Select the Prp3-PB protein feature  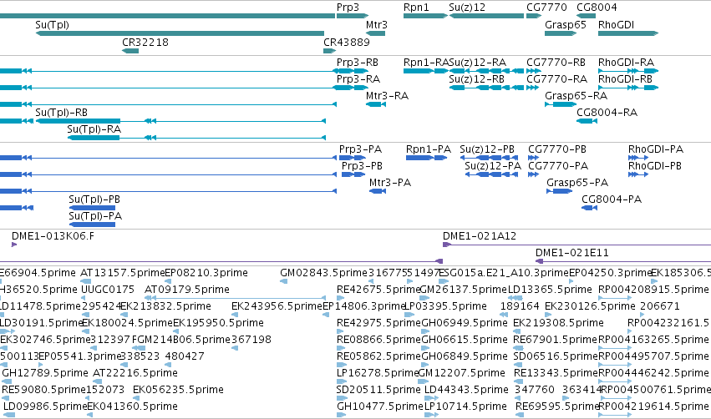353,174
